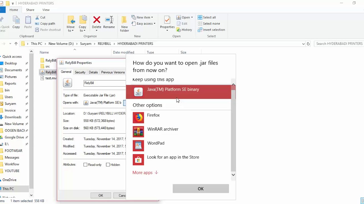This screenshot has width=364, height=204.
Task: Switch to the Share ribbon tab
Action: [30, 10]
